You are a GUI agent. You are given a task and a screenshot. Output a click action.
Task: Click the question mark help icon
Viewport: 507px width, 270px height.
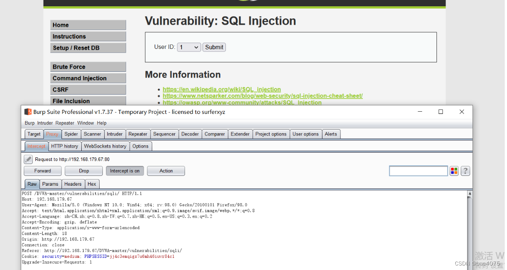pos(465,171)
